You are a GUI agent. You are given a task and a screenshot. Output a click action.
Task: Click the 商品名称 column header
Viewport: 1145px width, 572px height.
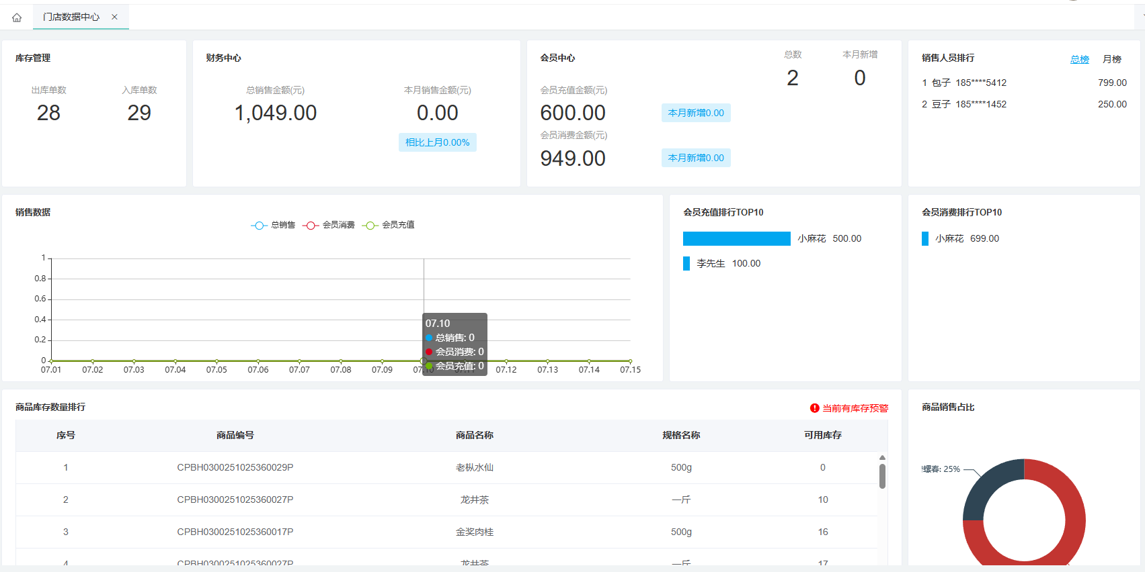[475, 435]
